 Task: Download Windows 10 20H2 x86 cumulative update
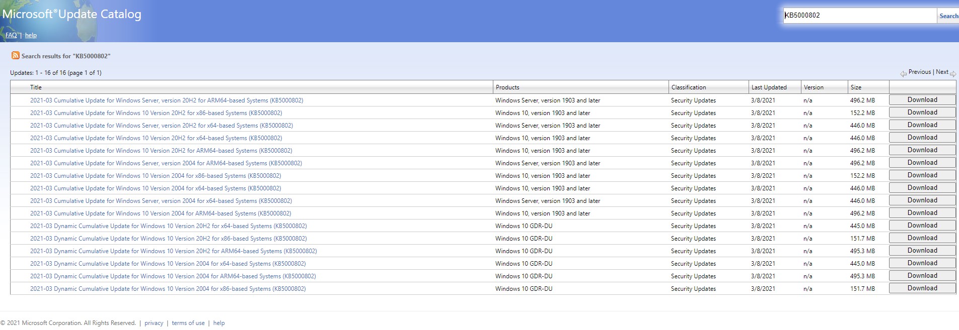click(922, 113)
